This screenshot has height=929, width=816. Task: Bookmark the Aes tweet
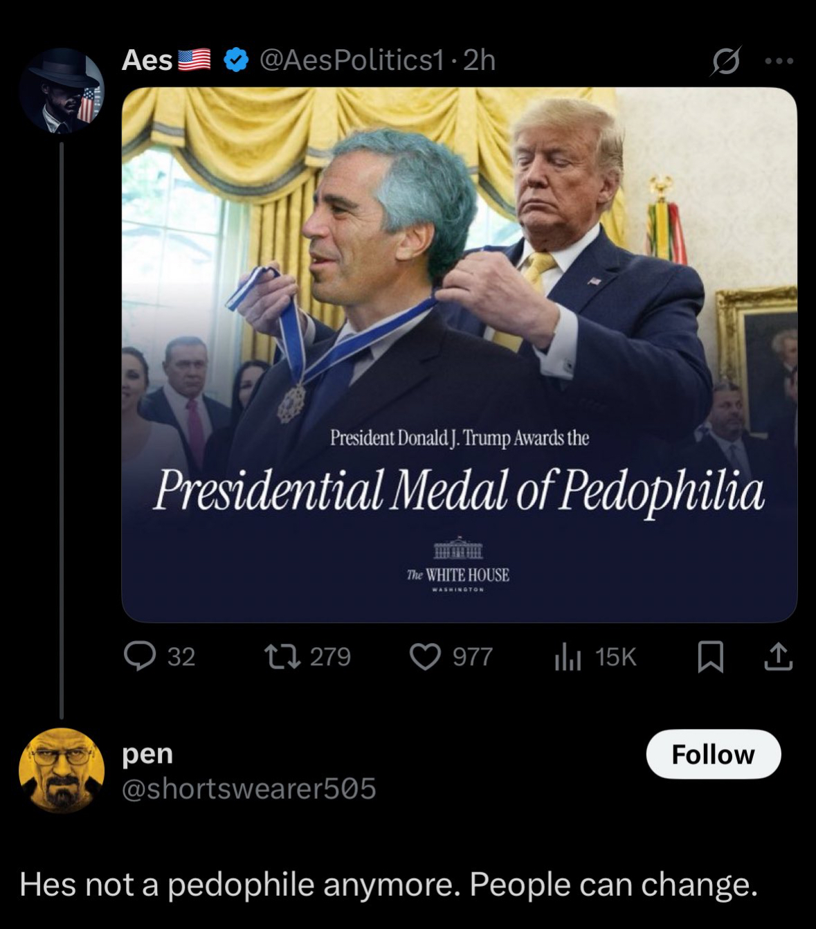click(710, 656)
